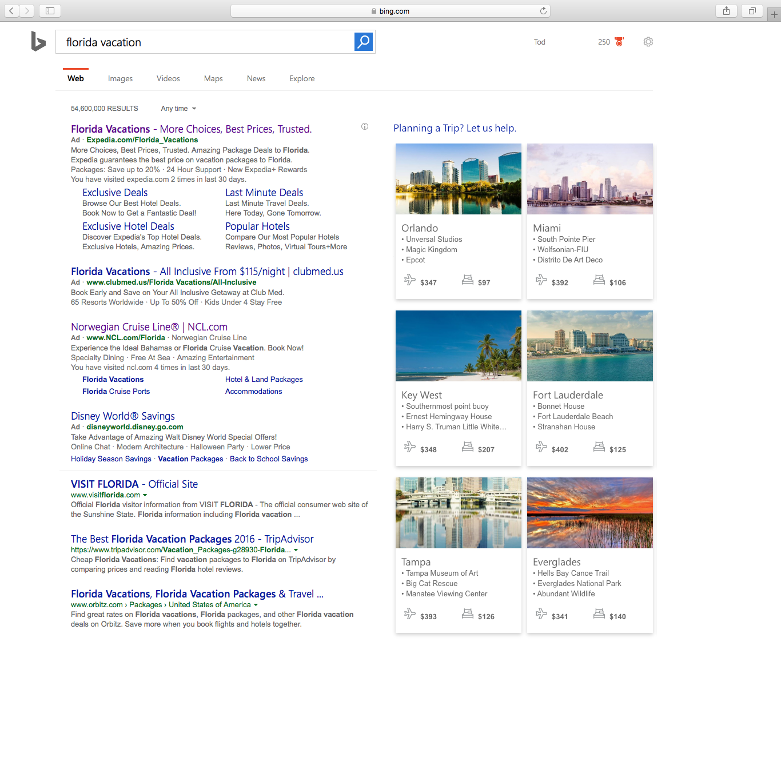Open the Fort Lauderdale beachfront thumbnail
Screen dimensions: 781x781
(590, 346)
